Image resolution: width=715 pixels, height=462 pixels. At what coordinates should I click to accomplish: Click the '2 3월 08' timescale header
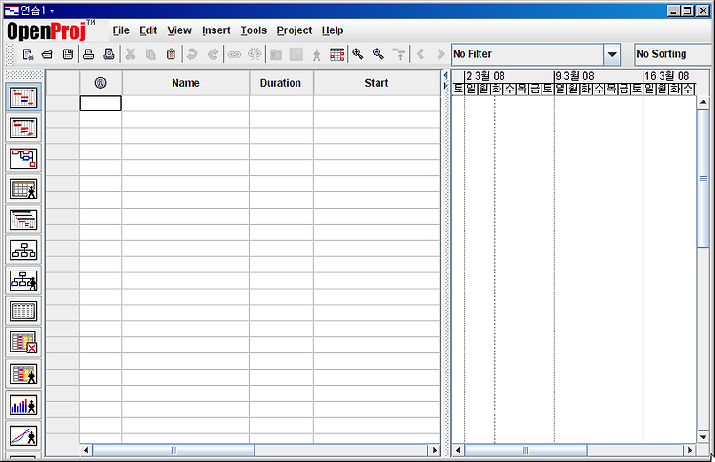pyautogui.click(x=509, y=76)
